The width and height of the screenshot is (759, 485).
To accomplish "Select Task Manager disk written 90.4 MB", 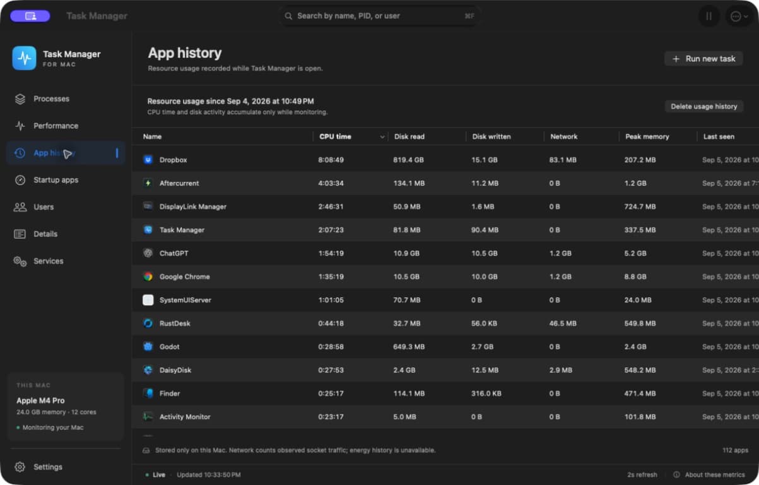I will click(x=485, y=231).
